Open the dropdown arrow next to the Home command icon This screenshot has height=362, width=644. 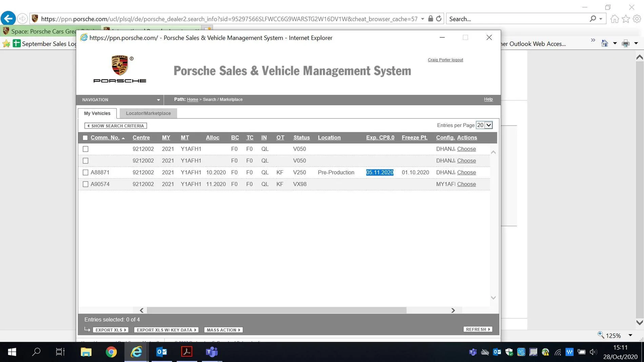[x=615, y=43]
